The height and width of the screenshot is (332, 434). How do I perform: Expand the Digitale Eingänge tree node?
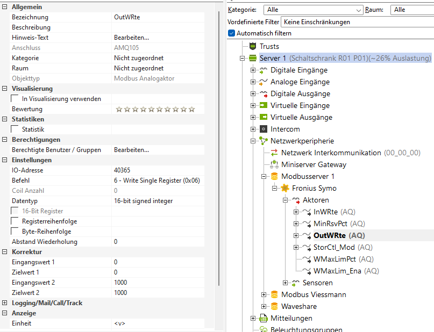pos(253,70)
